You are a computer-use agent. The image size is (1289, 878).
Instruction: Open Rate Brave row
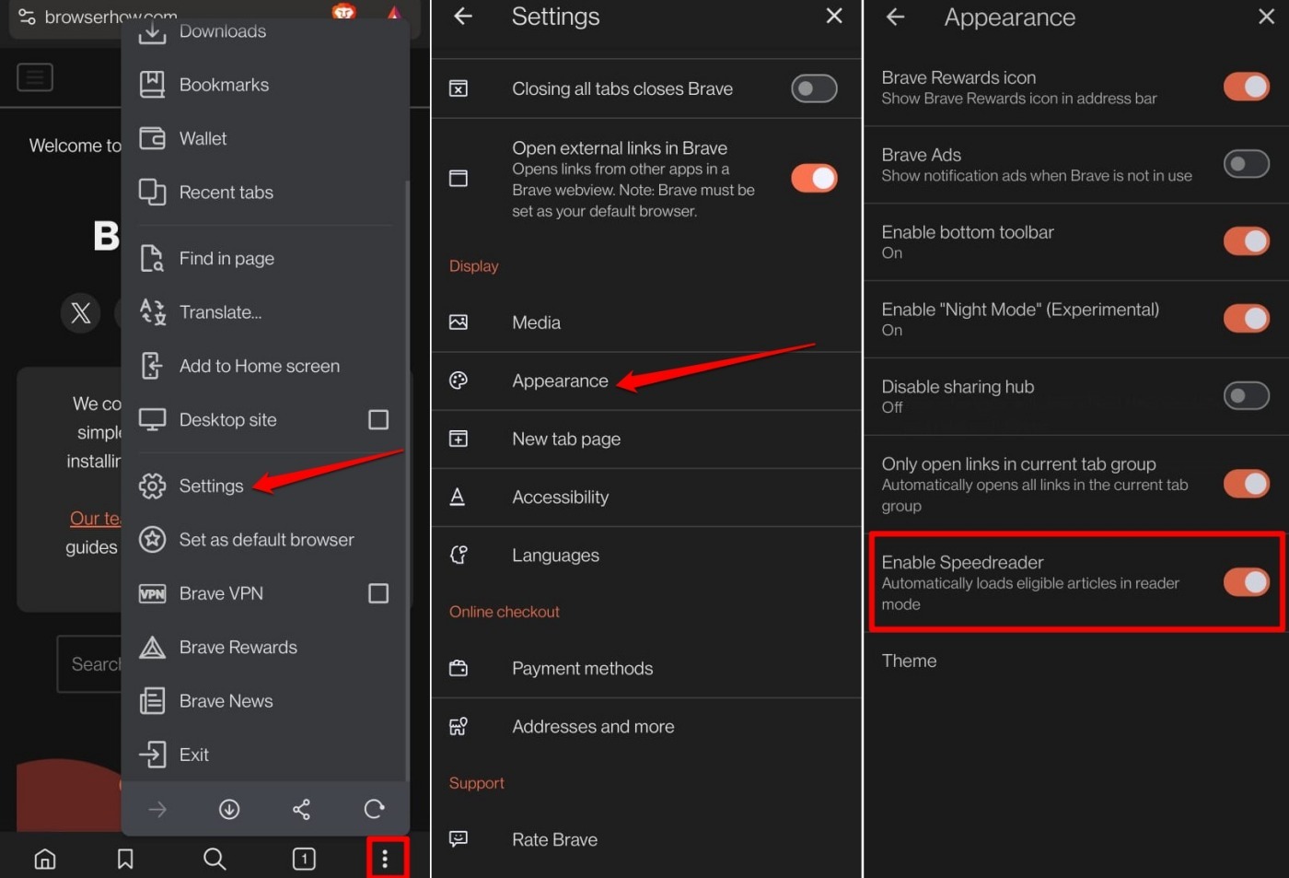tap(646, 839)
